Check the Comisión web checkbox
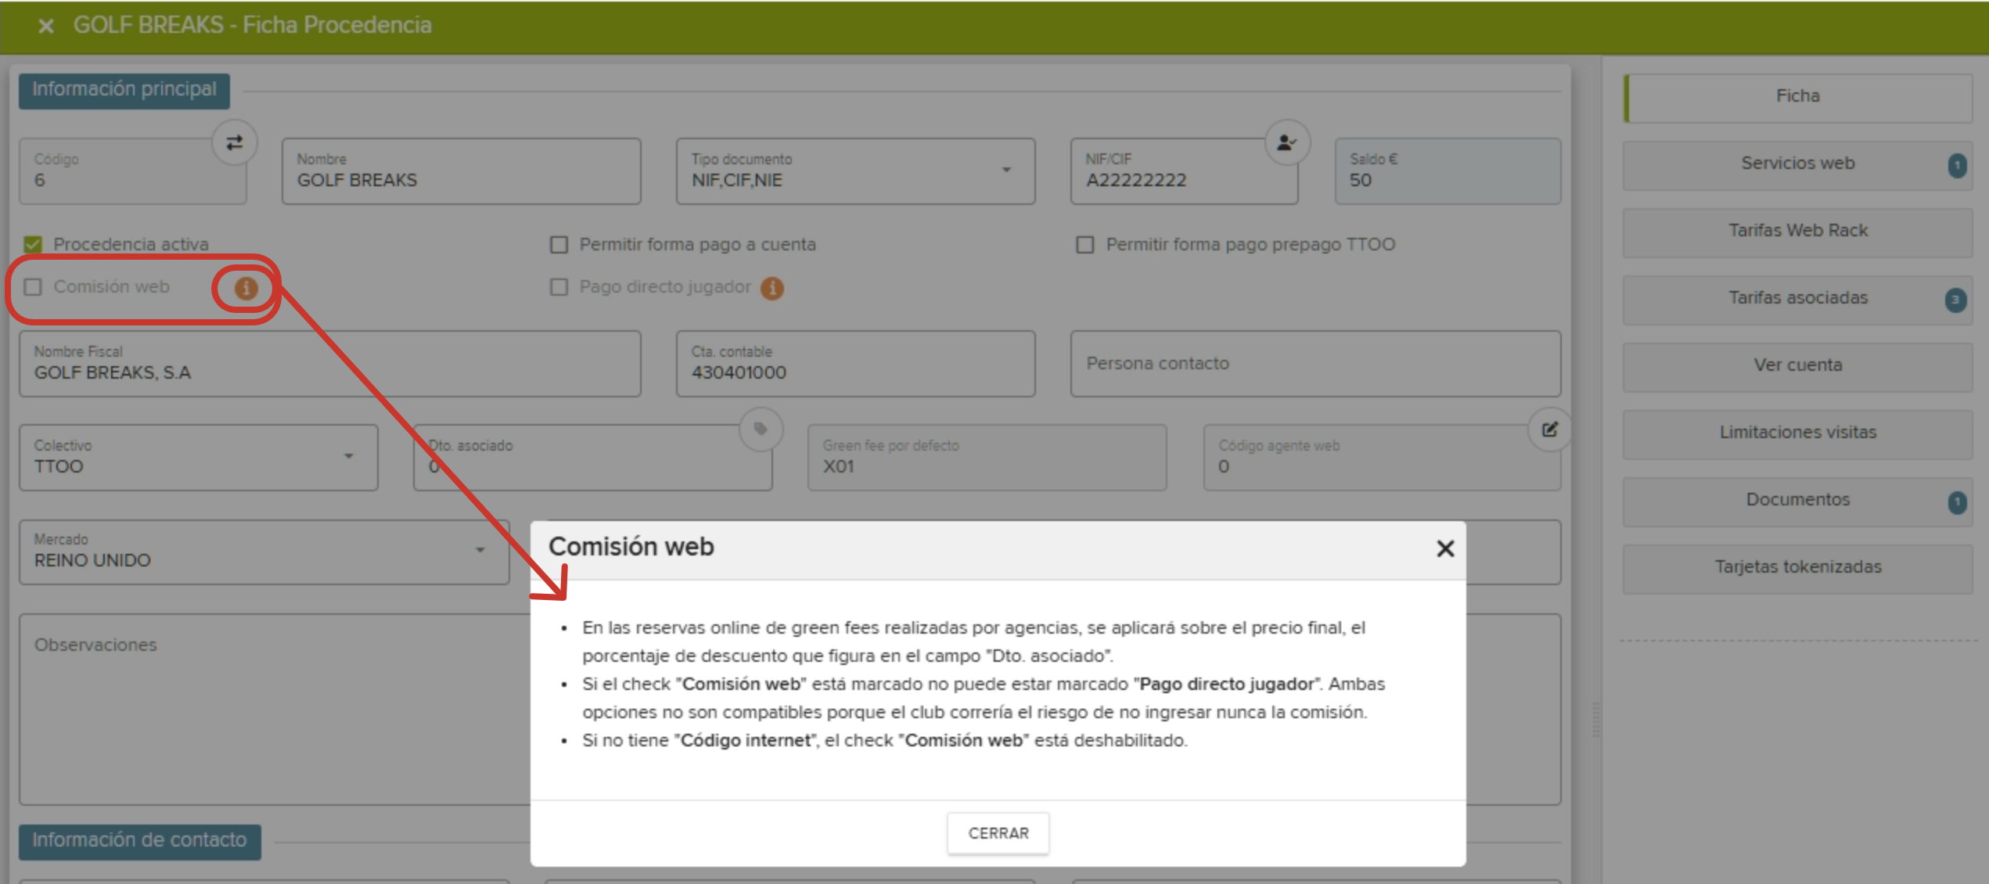Screen dimensions: 1989x884 click(33, 287)
